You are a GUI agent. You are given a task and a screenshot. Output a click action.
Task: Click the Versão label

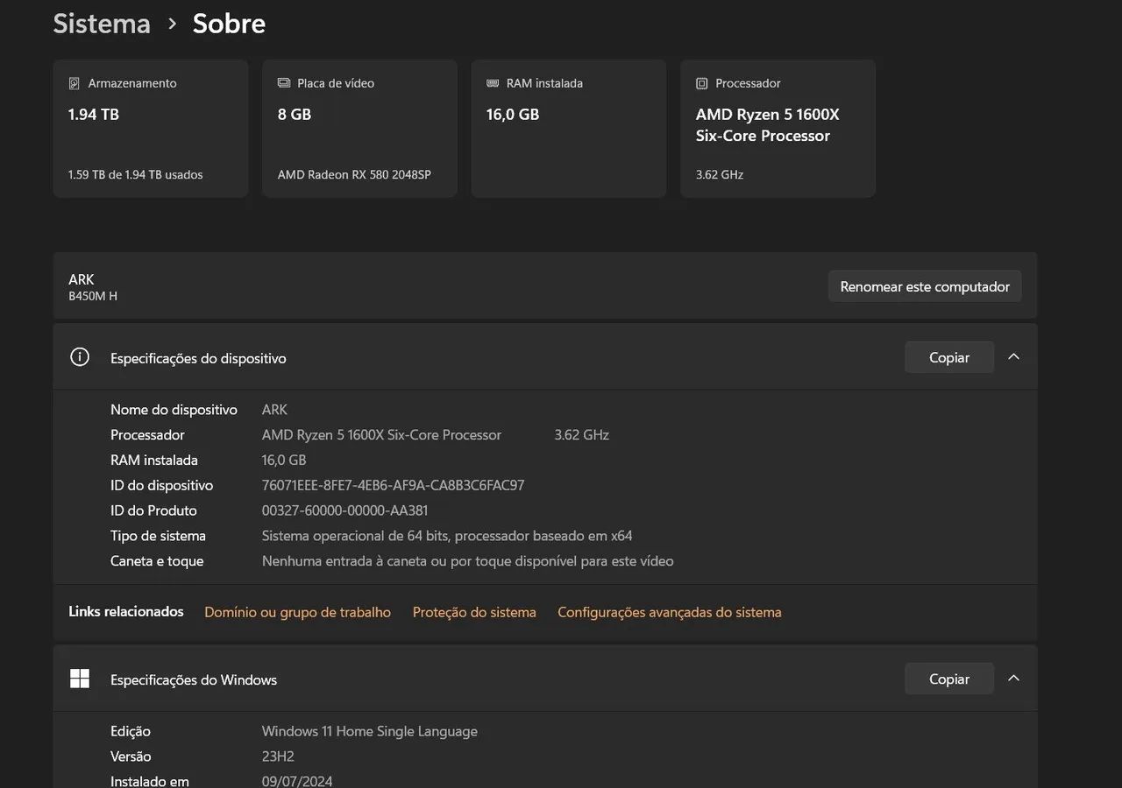click(x=131, y=756)
